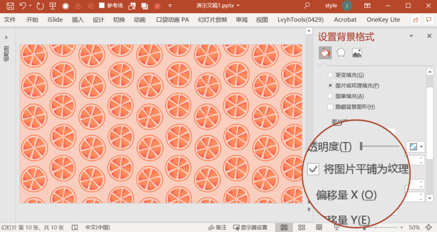The image size is (437, 232).
Task: Toggle the 参考线 checkbox
Action: pyautogui.click(x=102, y=5)
